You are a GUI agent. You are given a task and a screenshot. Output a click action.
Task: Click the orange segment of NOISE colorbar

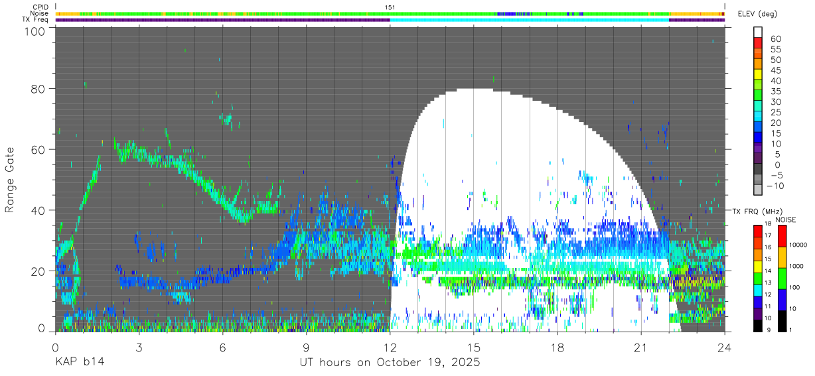782,257
